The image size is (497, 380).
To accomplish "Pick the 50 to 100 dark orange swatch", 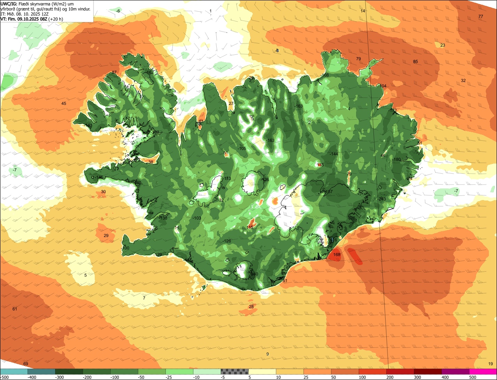I will [x=345, y=371].
